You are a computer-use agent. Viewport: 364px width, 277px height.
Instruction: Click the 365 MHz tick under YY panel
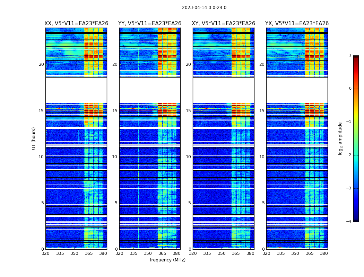[x=162, y=253]
